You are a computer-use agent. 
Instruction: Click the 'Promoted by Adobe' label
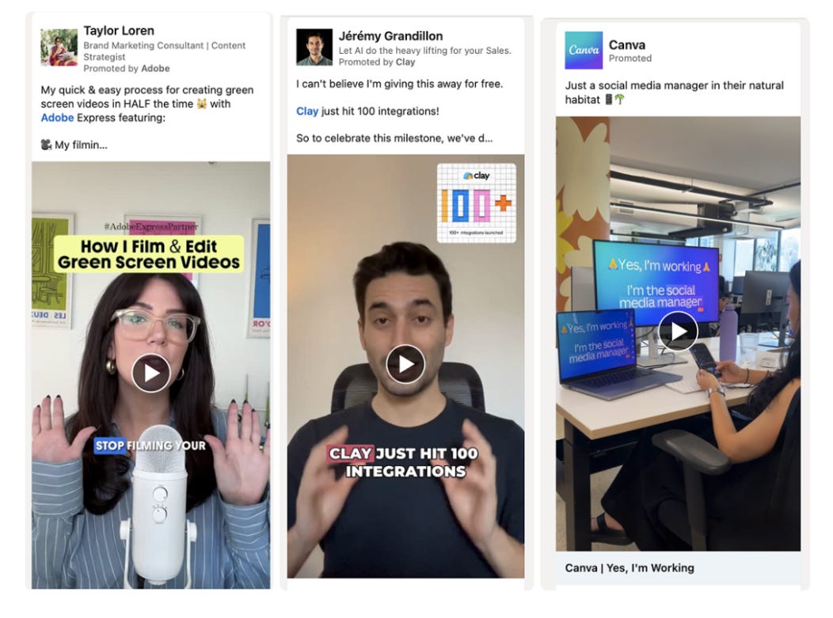coord(127,69)
